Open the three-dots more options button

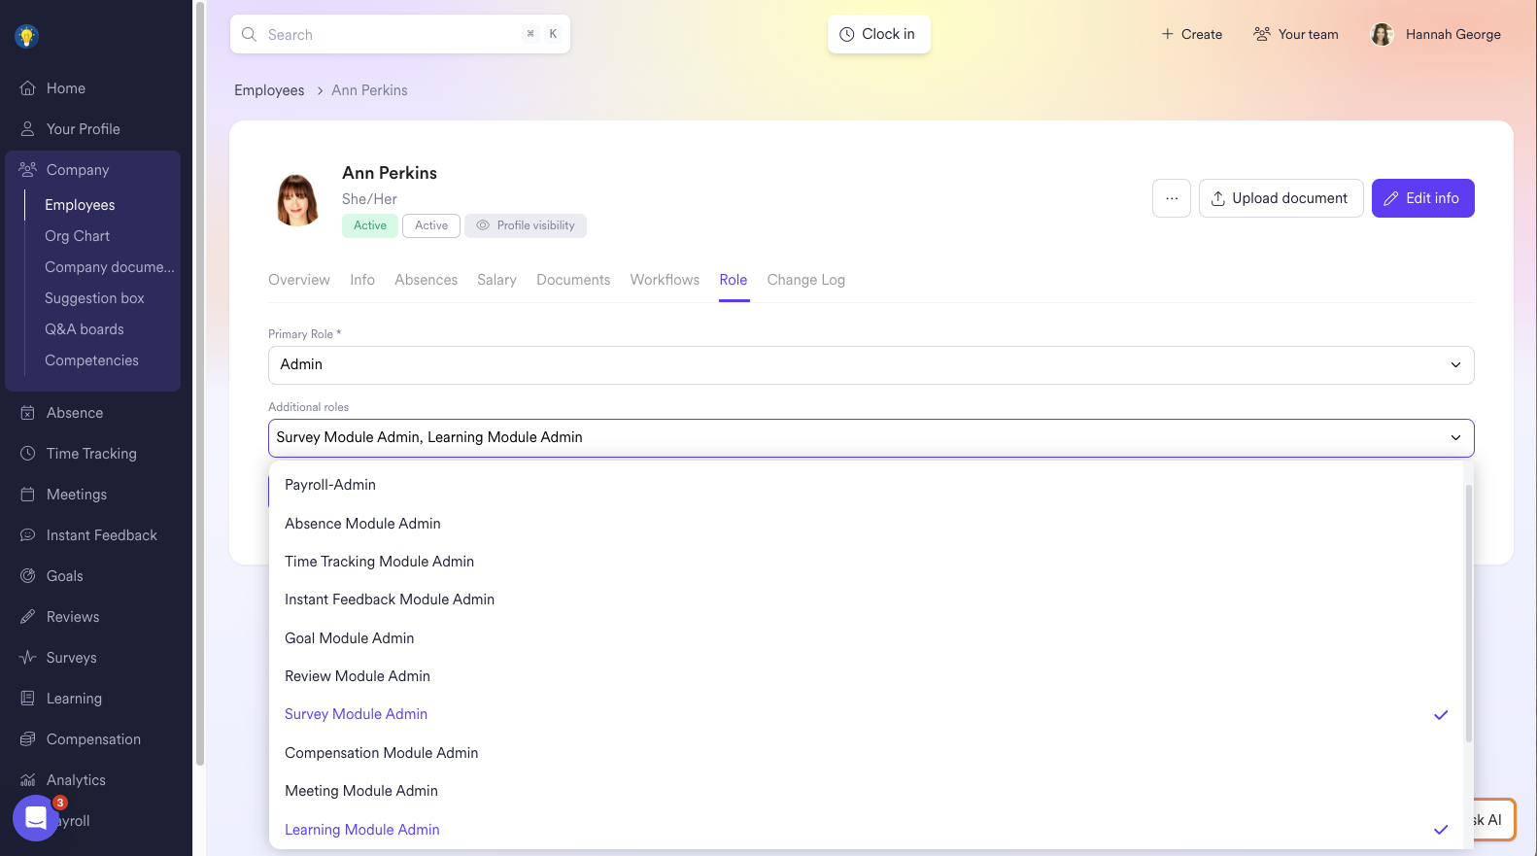click(x=1171, y=198)
